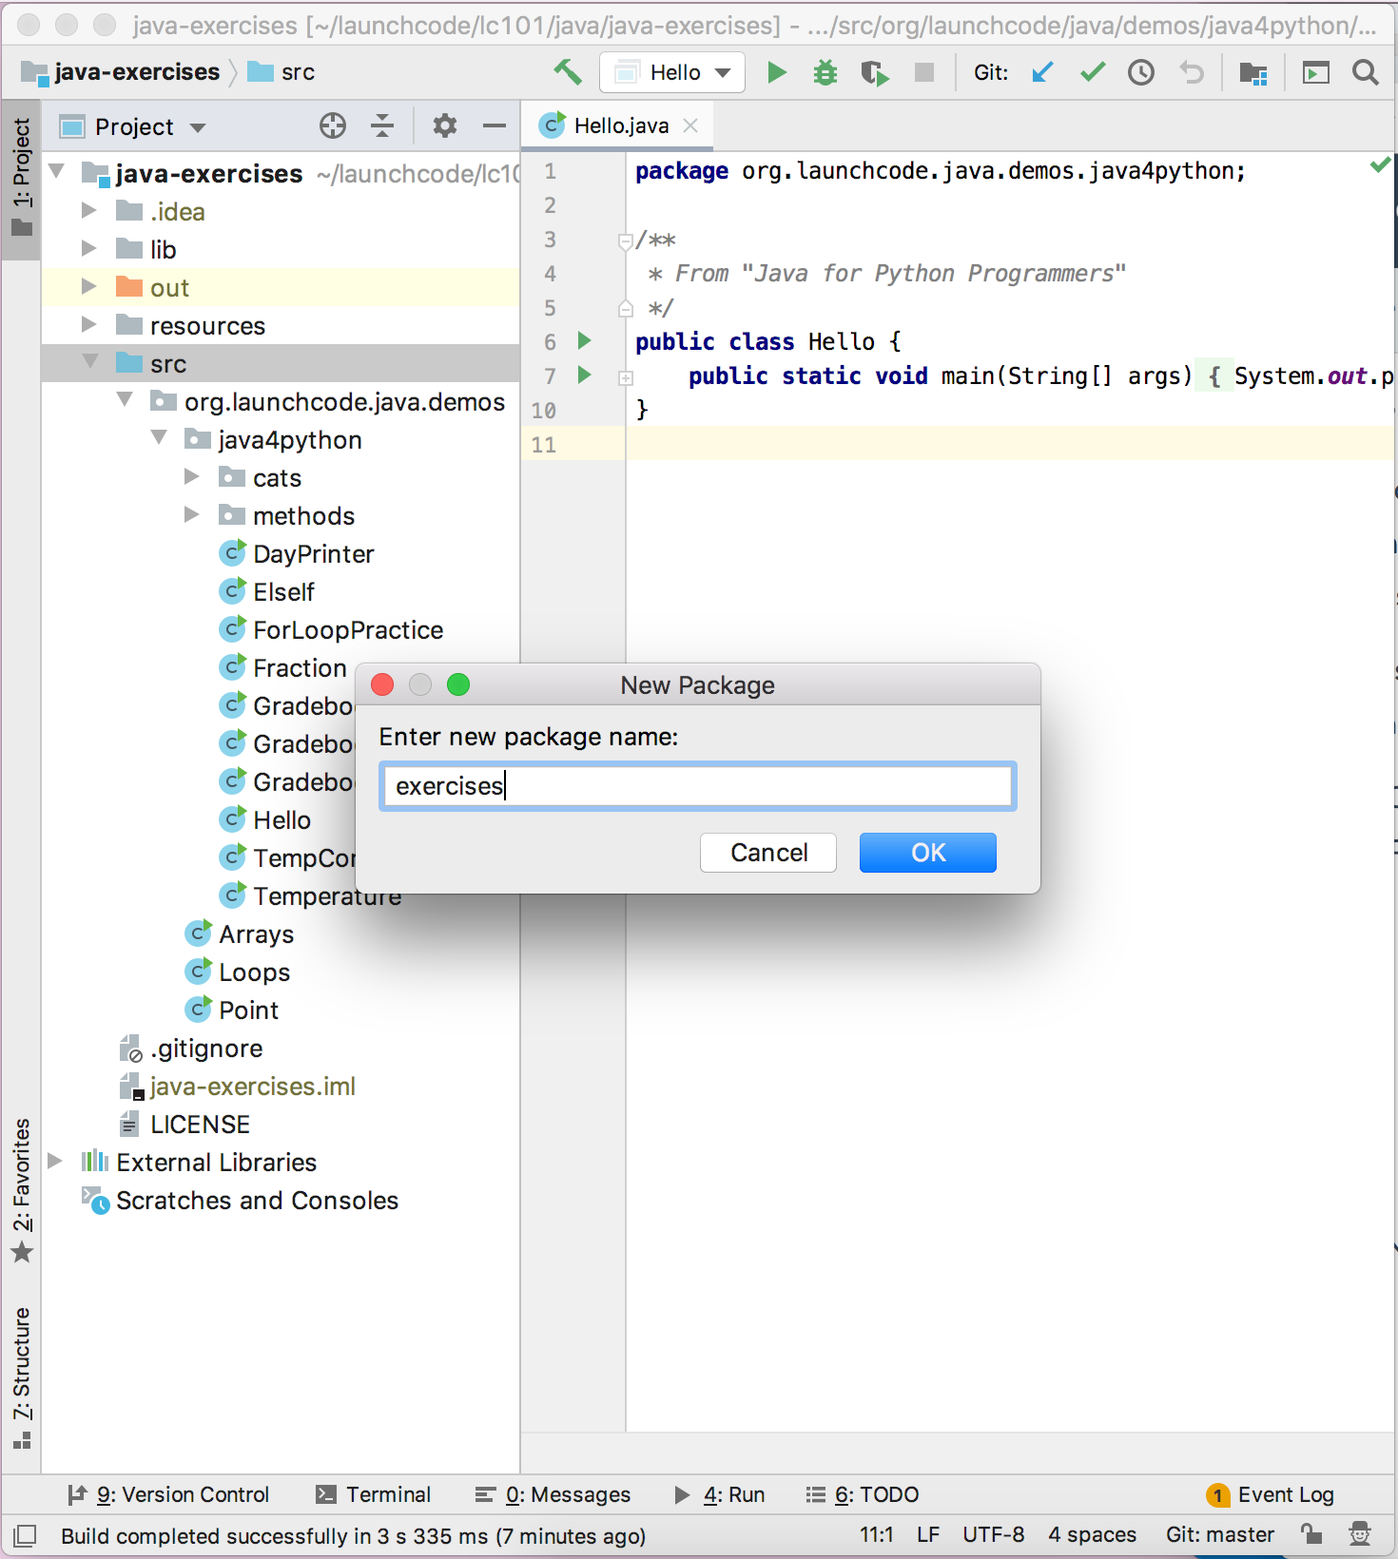
Task: Expand the lib folder
Action: coord(89,248)
